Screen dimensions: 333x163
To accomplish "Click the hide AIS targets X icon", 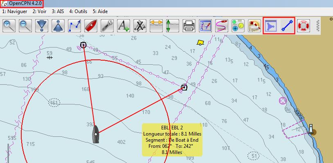I will point(140,26).
